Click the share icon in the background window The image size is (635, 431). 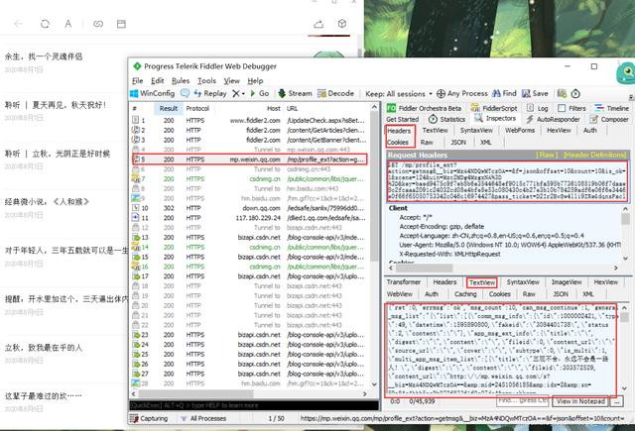pos(318,24)
